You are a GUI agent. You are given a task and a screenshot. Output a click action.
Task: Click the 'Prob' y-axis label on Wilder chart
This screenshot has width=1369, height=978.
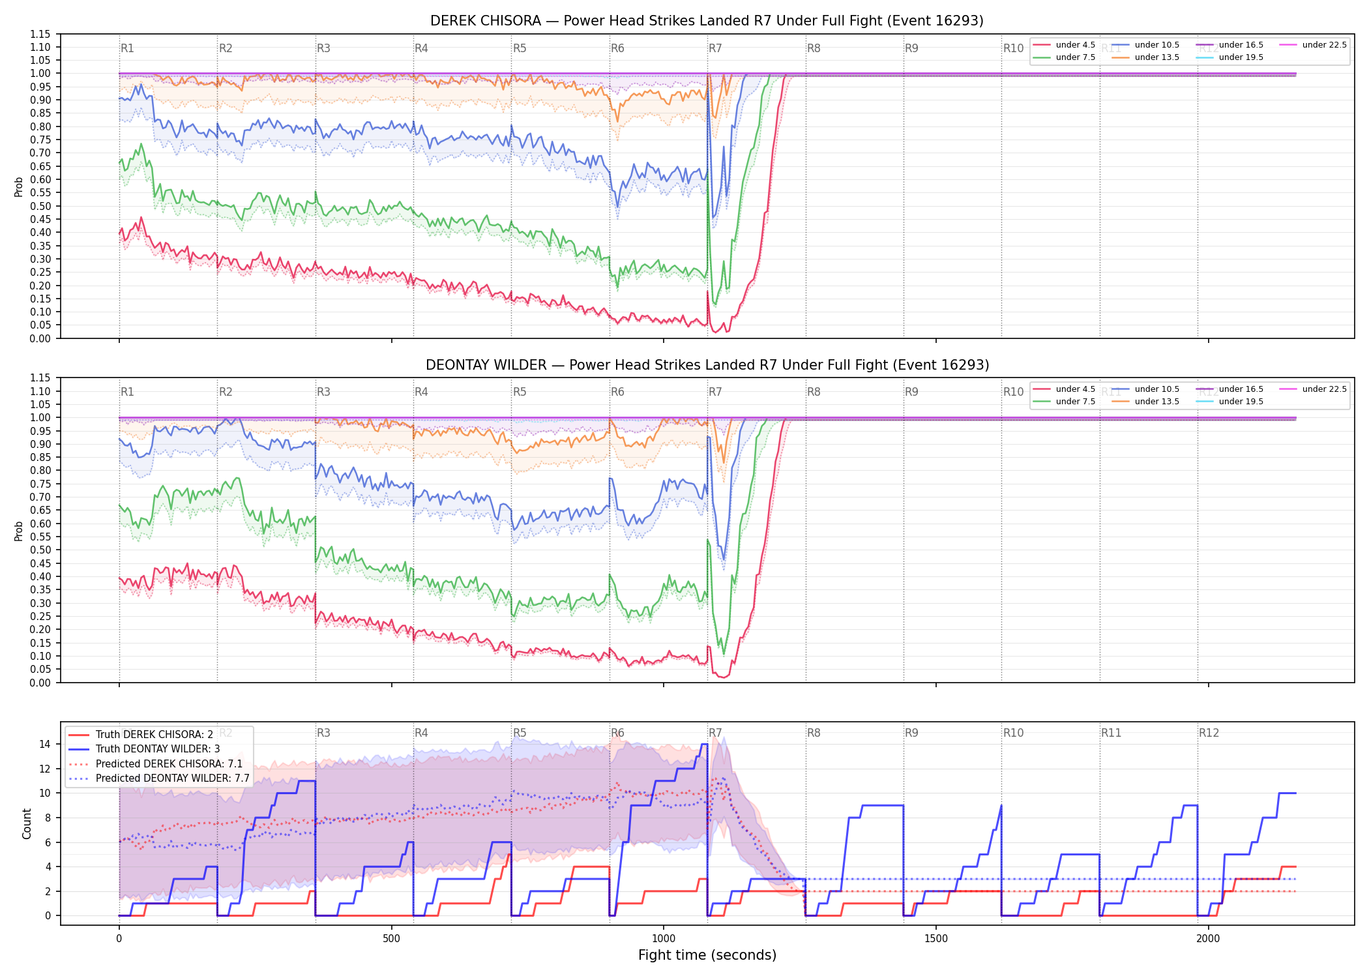pyautogui.click(x=19, y=531)
